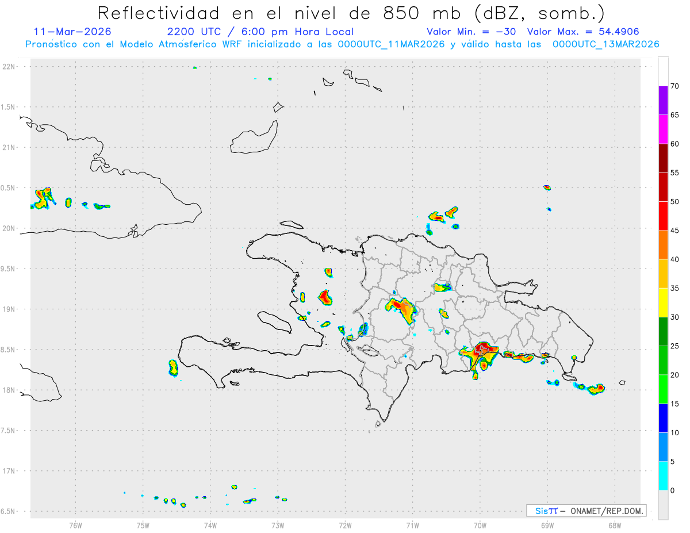The height and width of the screenshot is (533, 690).
Task: Click the '72W' longitude label
Action: (x=345, y=525)
